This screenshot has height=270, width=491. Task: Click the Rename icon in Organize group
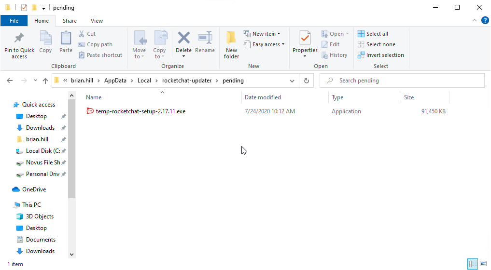point(205,39)
